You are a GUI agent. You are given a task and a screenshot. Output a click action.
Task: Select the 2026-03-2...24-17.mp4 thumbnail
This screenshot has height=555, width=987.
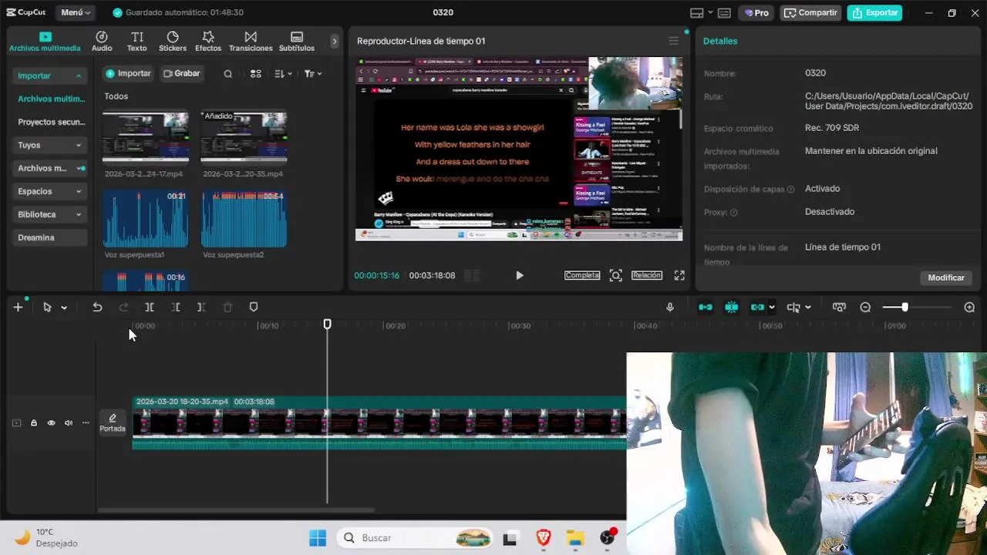[x=146, y=137]
